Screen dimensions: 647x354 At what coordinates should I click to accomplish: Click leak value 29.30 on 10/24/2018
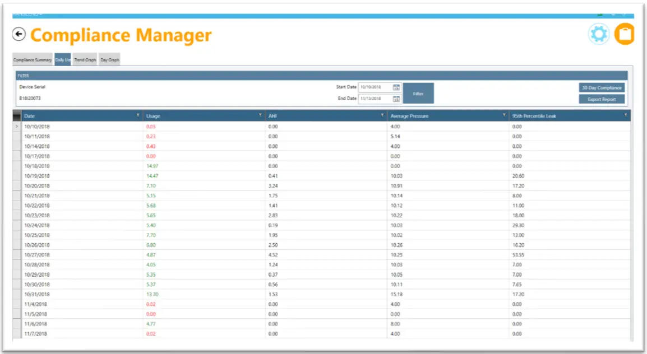518,225
